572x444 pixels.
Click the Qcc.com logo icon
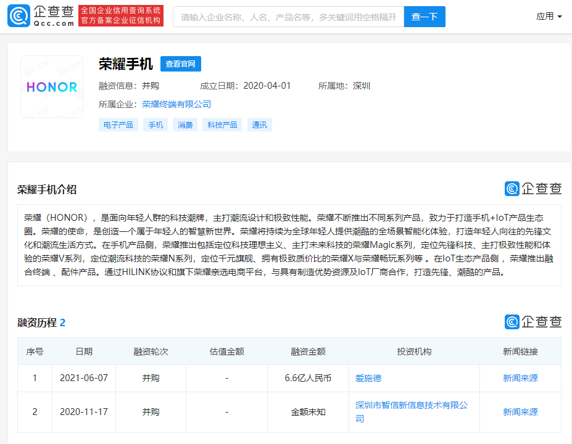19,15
